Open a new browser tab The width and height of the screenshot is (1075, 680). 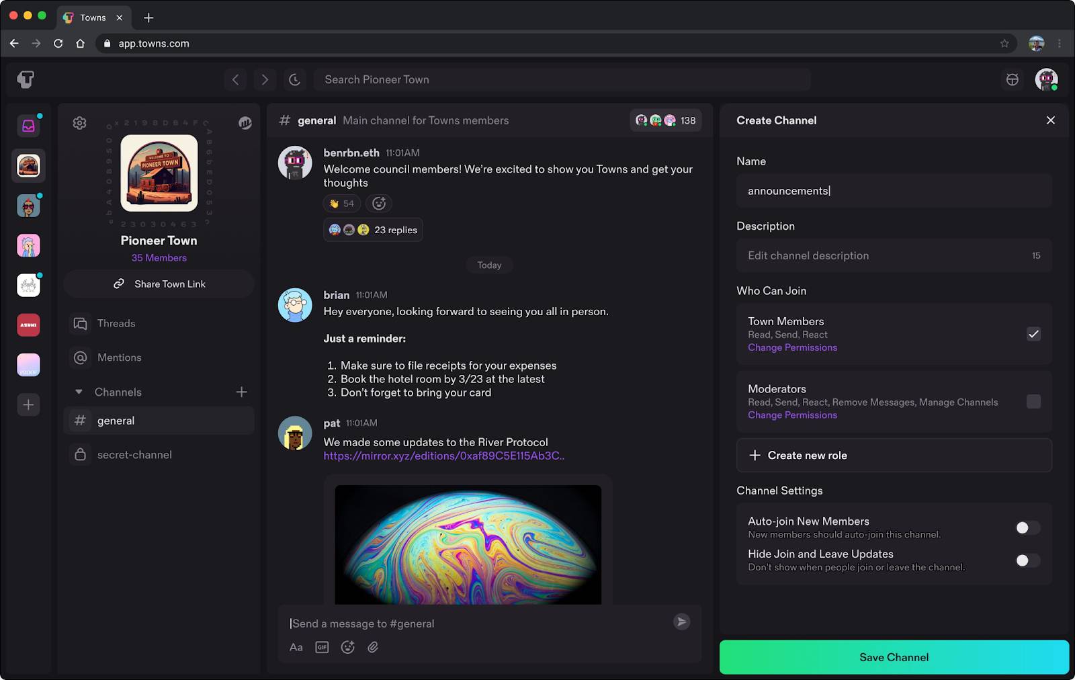pos(148,17)
